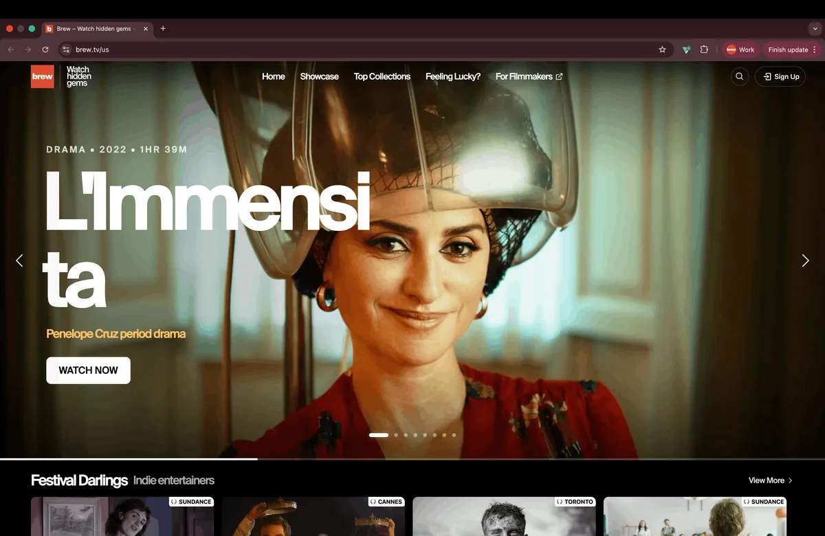Open the film thumbnail tagged TORONTO
Screen dimensions: 825x536
coord(504,517)
